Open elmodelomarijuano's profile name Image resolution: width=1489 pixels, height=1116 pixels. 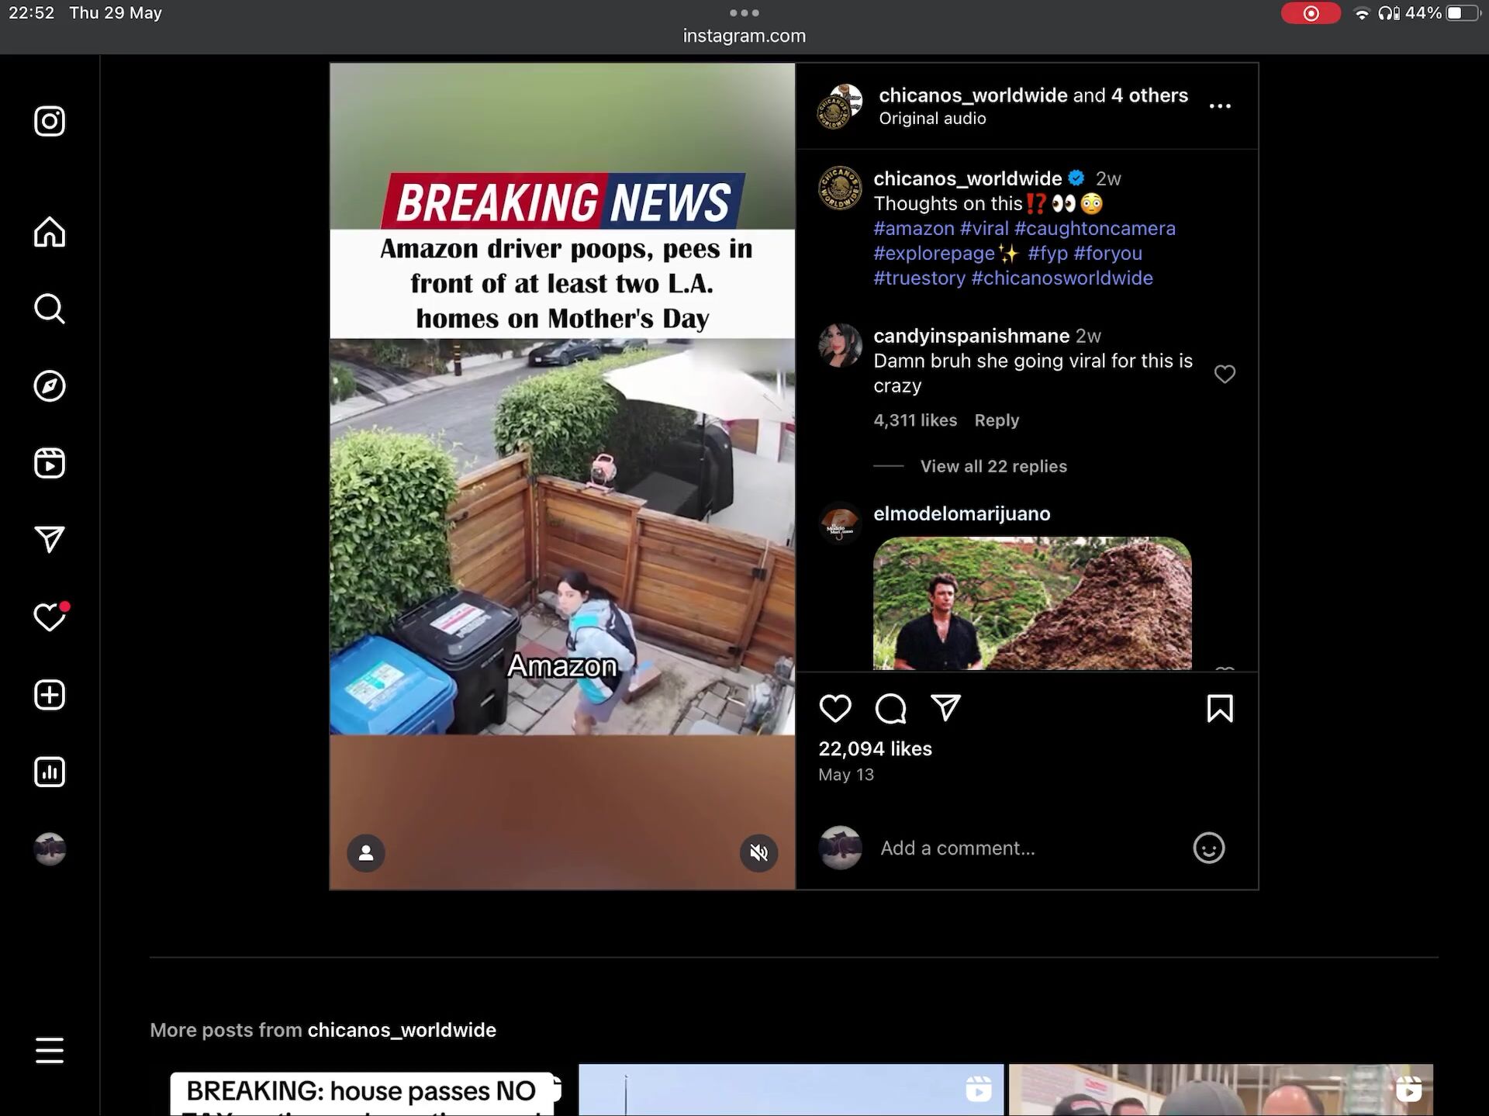[962, 513]
